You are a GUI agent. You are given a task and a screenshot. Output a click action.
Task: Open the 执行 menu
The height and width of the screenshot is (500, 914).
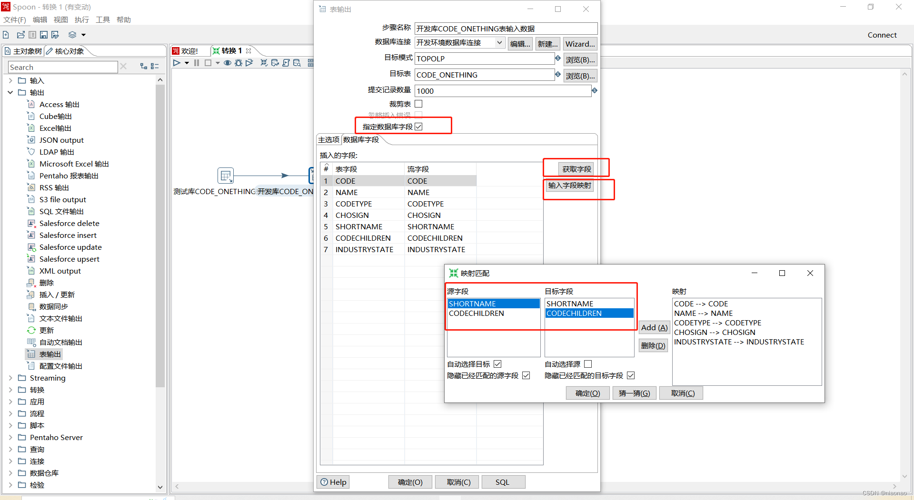[82, 20]
